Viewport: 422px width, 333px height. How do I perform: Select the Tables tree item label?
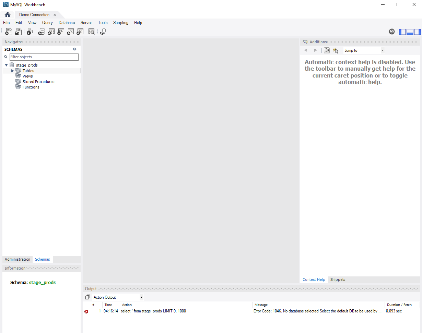point(28,71)
